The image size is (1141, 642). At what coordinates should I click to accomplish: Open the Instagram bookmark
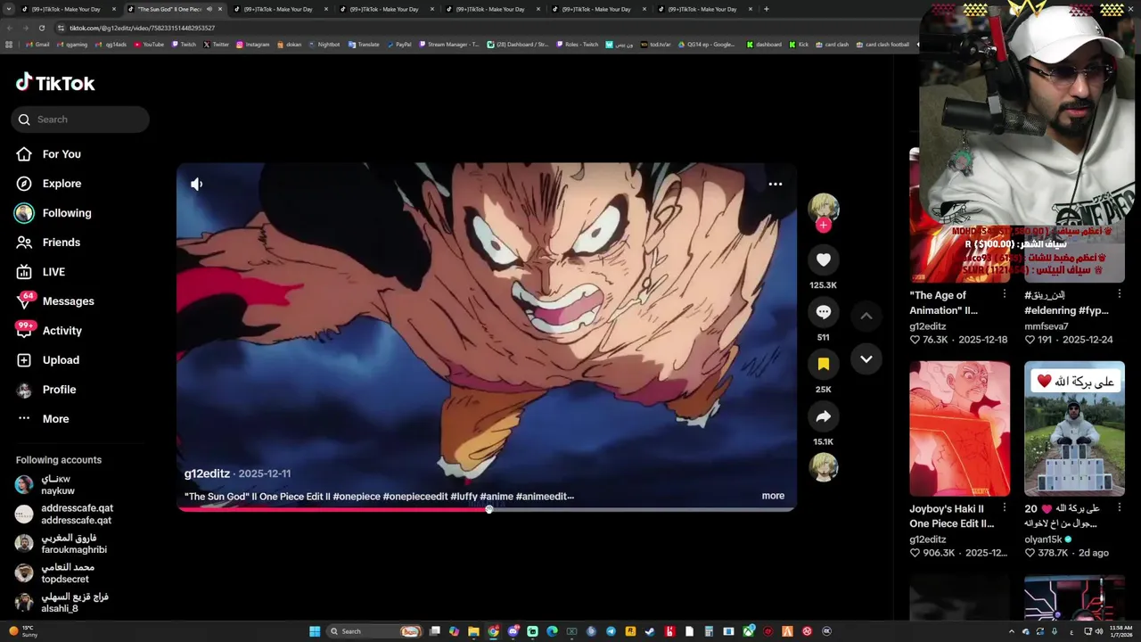point(252,45)
